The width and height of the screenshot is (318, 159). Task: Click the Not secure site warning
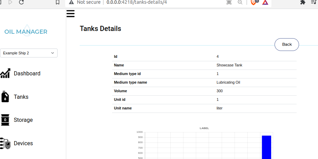(85, 2)
